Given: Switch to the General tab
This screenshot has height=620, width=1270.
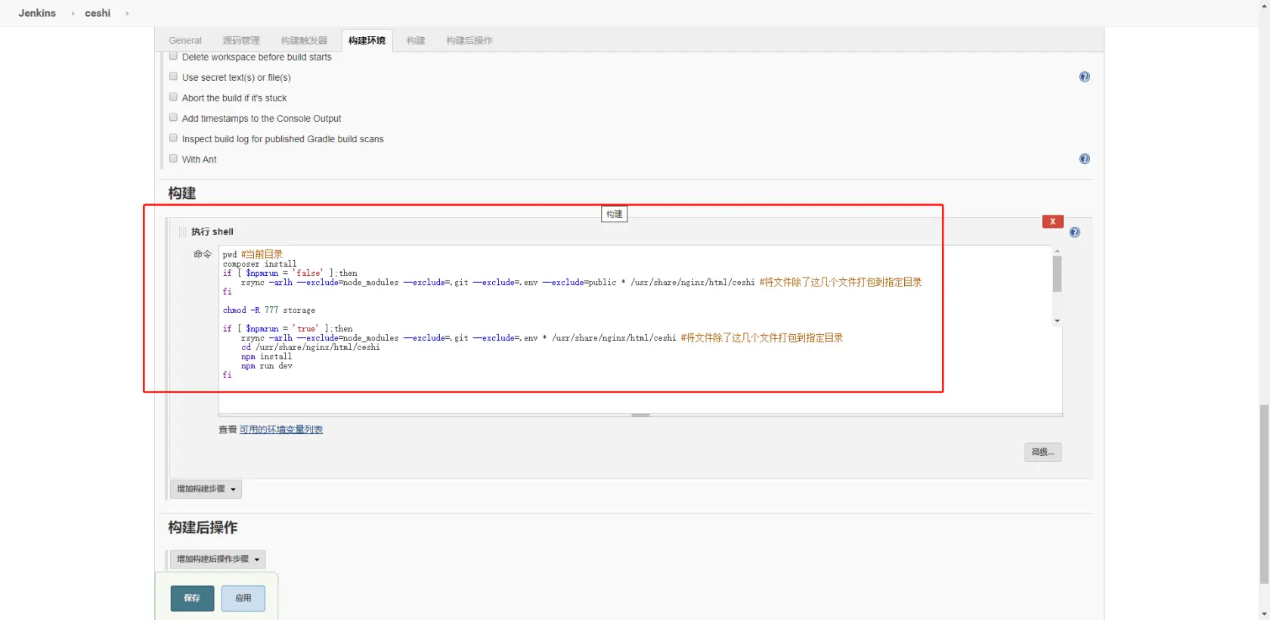Looking at the screenshot, I should click(x=185, y=41).
